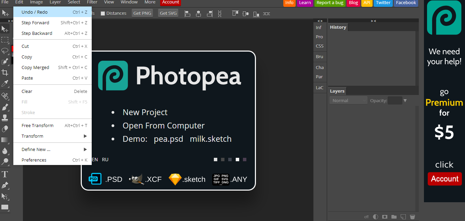Select the Lasso tool
The image size is (465, 221).
[x=5, y=51]
